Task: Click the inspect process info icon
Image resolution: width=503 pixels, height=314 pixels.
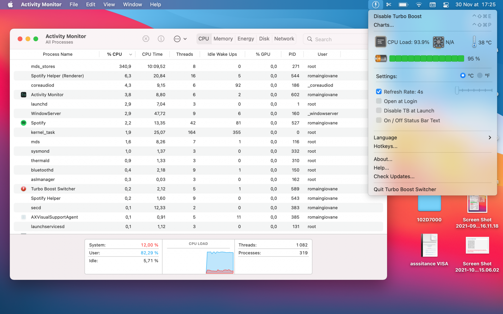Action: (161, 39)
